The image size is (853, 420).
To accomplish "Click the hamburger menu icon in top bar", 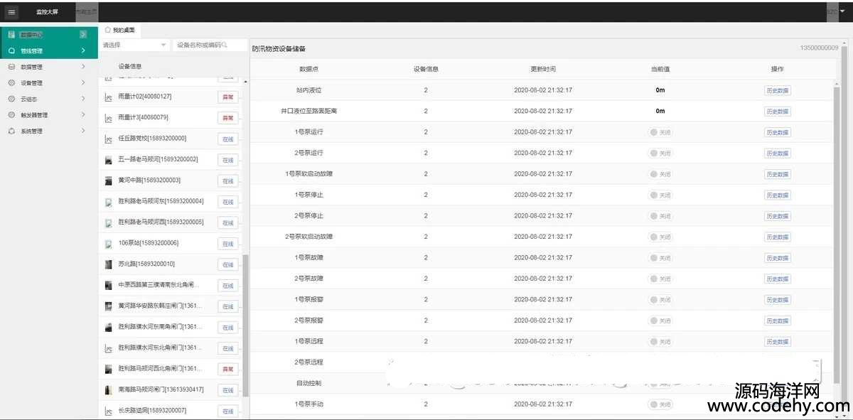I will (11, 11).
